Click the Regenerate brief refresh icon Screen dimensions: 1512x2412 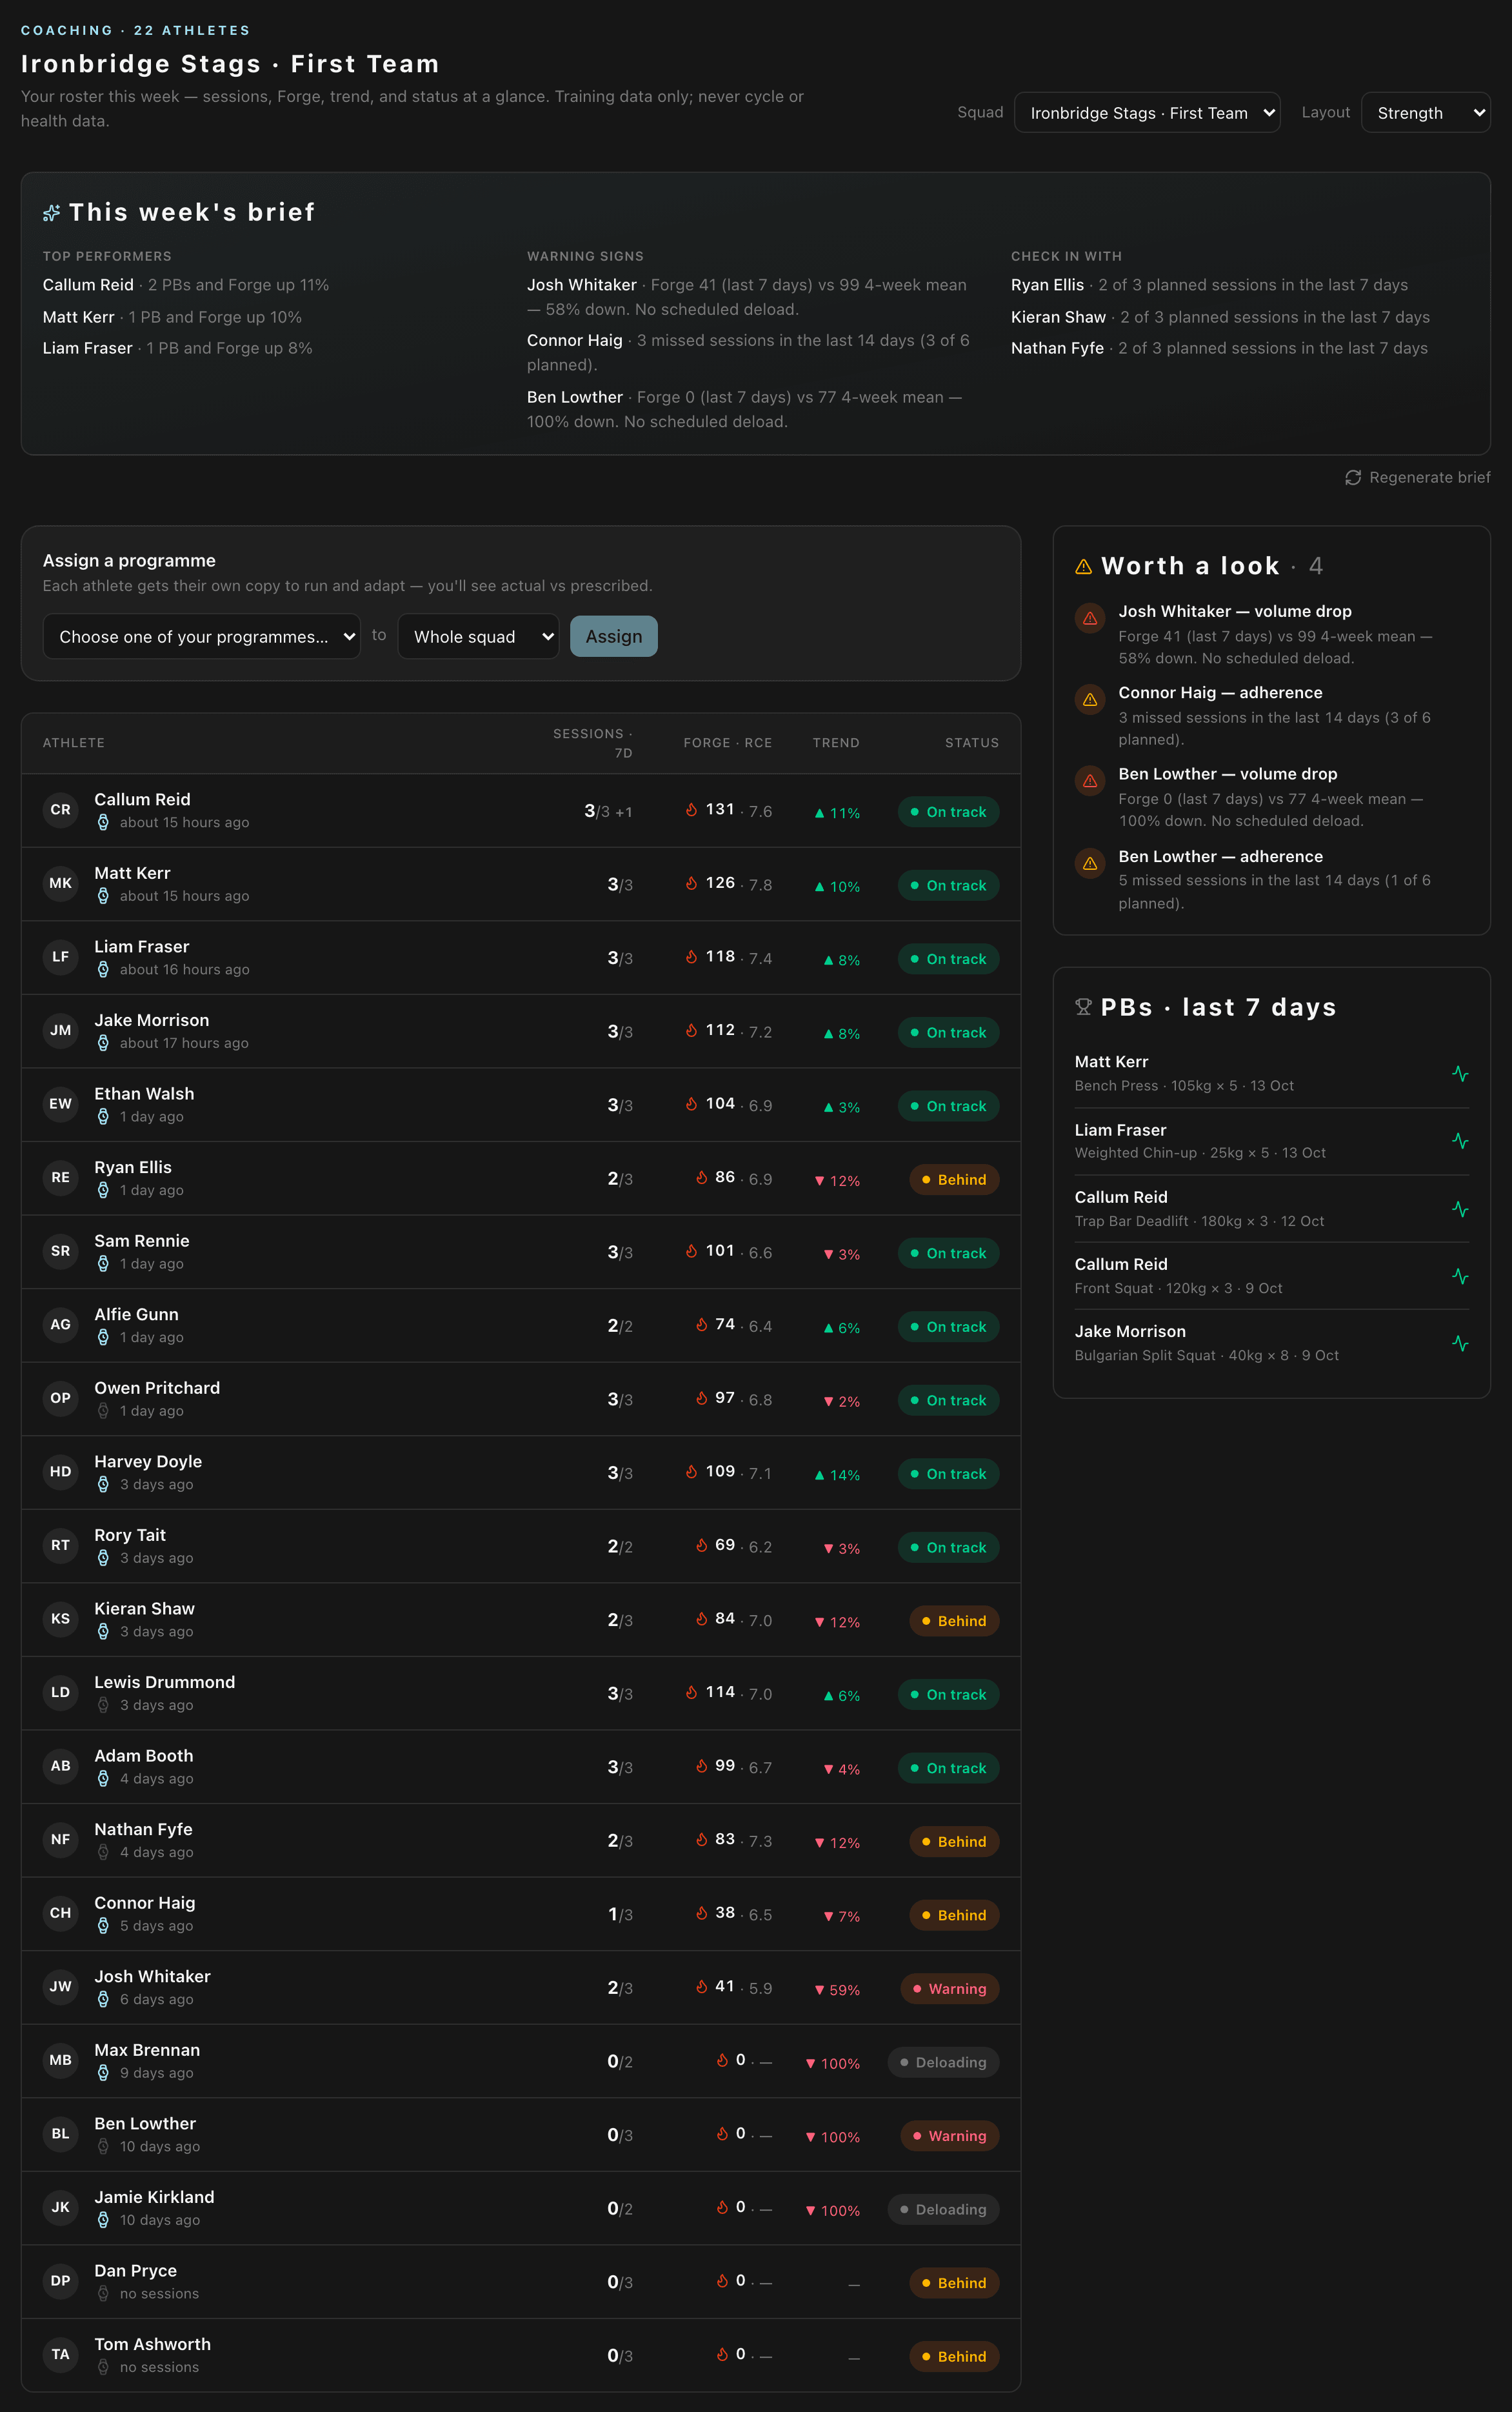coord(1353,477)
